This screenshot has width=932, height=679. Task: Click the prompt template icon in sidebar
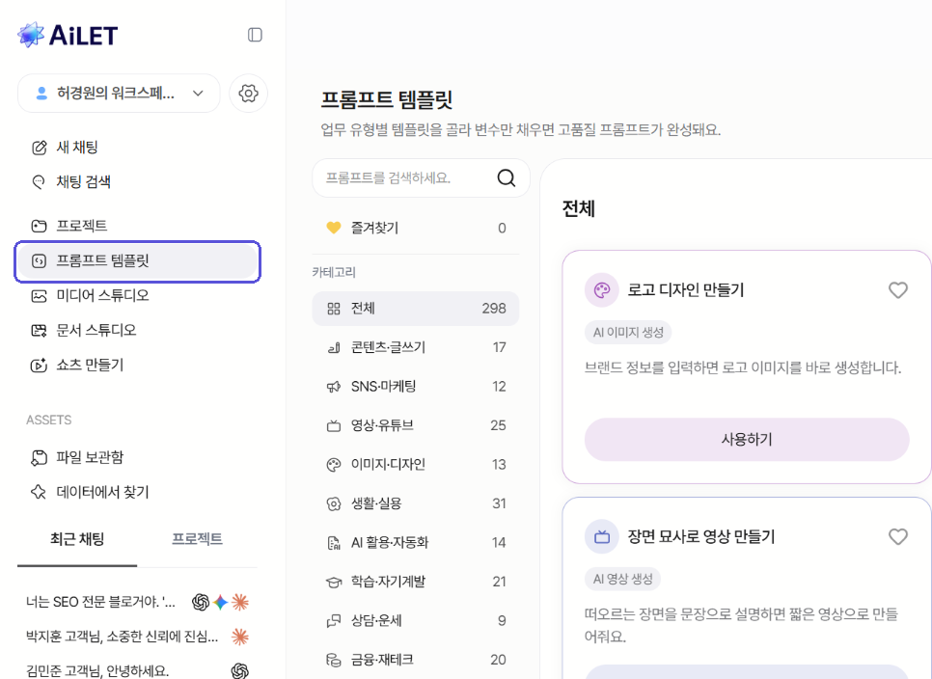coord(40,260)
